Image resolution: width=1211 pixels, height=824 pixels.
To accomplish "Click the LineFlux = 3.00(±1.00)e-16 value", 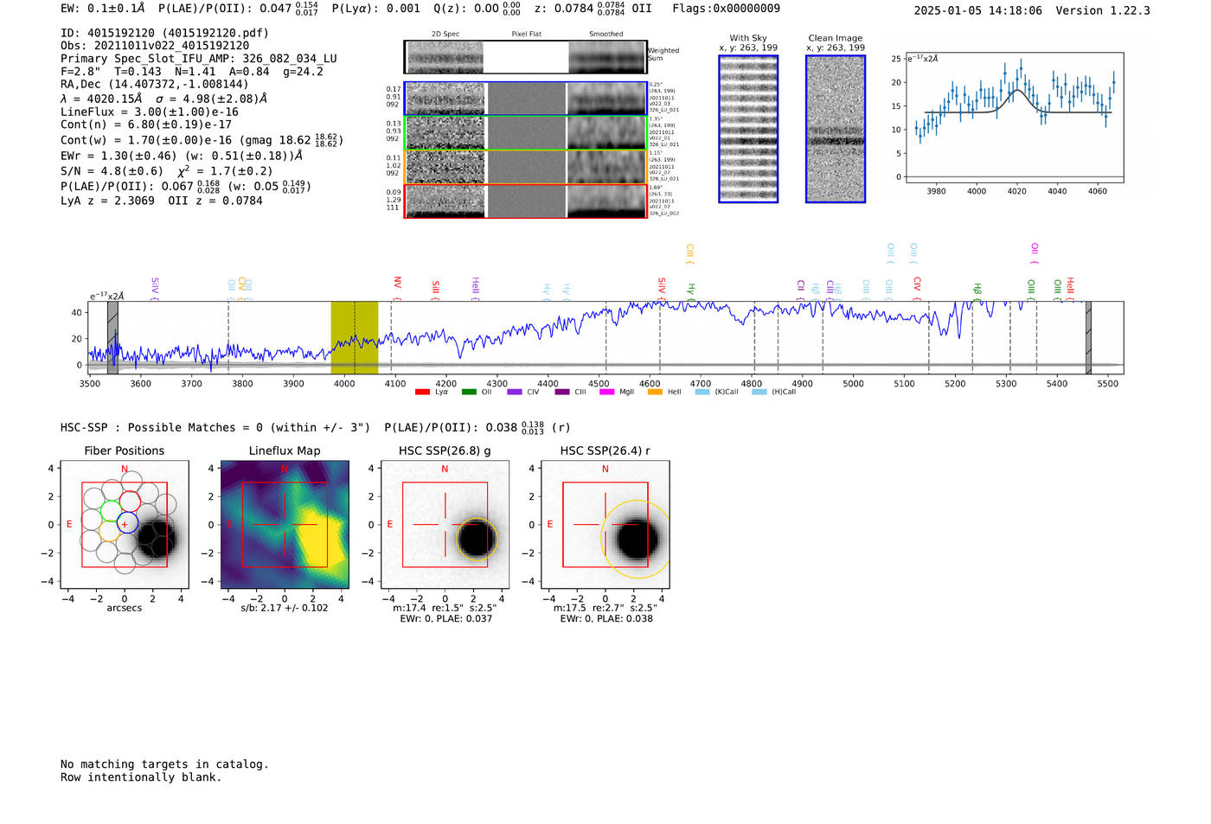I will [x=150, y=112].
